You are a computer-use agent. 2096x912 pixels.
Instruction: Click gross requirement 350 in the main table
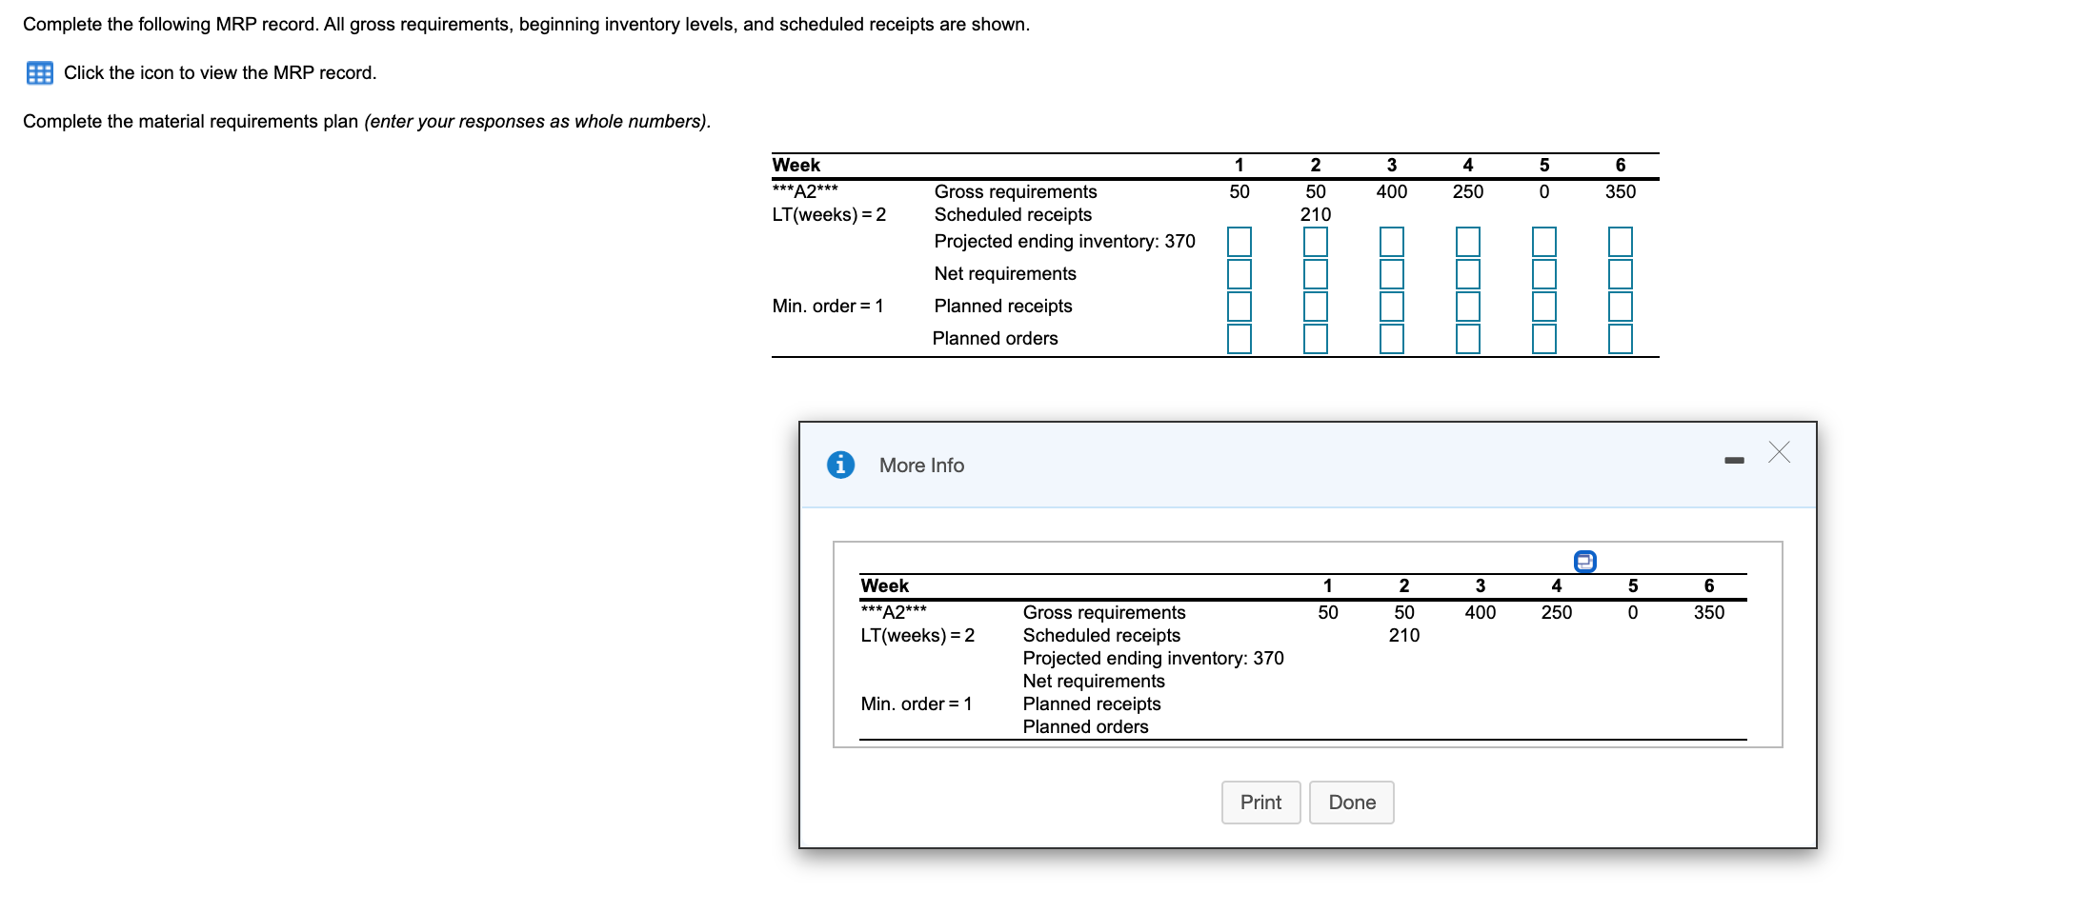click(x=1621, y=191)
